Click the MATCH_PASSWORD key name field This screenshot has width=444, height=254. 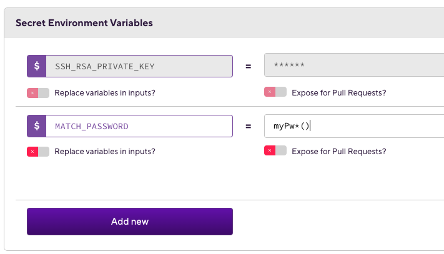(139, 126)
